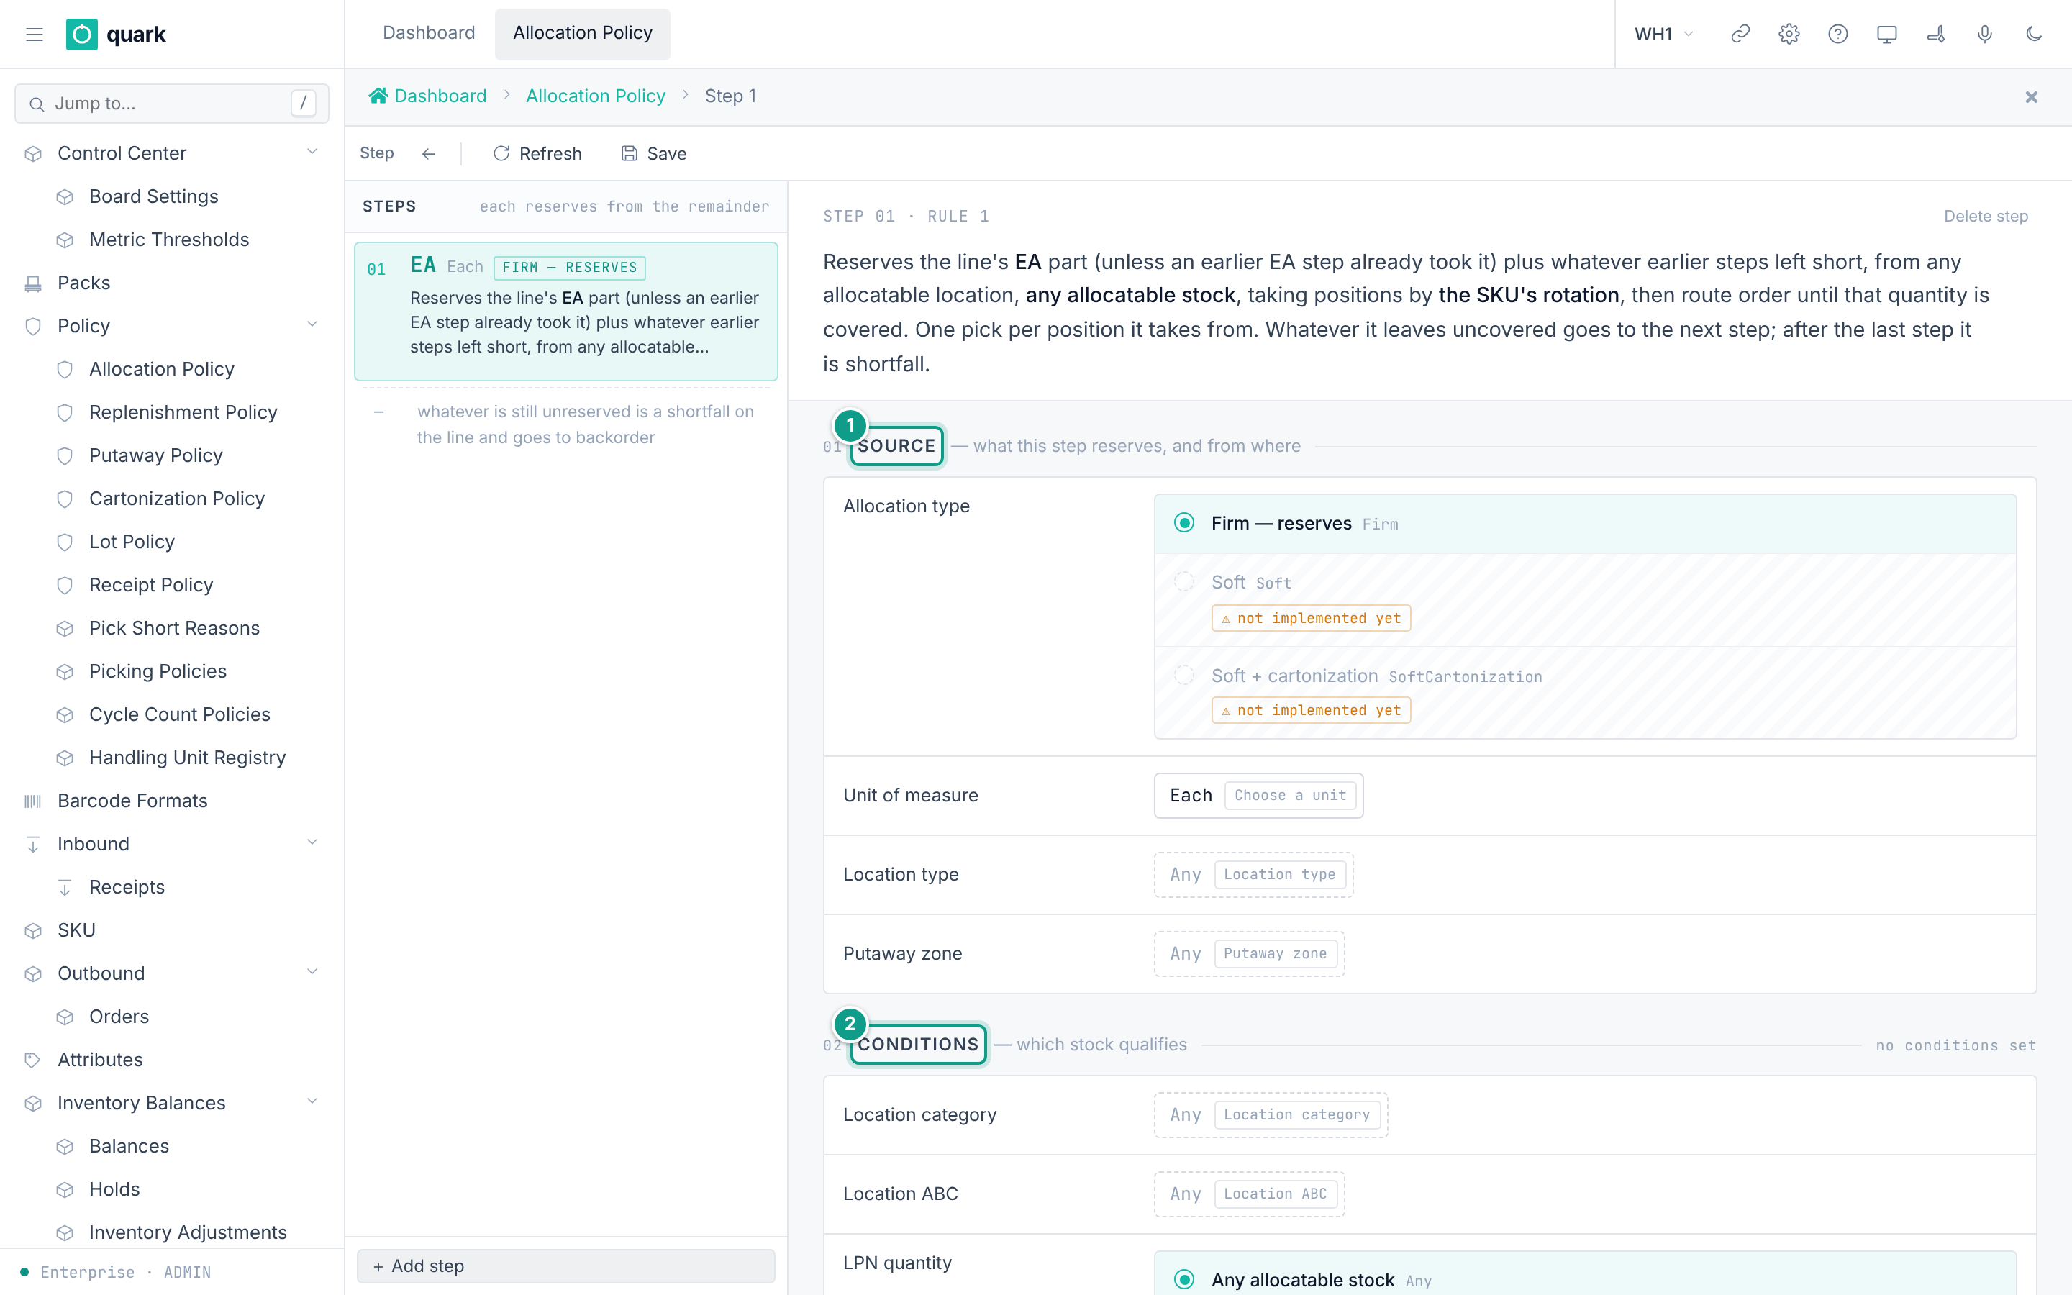
Task: Select Any allocatable stock radio
Action: pyautogui.click(x=1183, y=1280)
